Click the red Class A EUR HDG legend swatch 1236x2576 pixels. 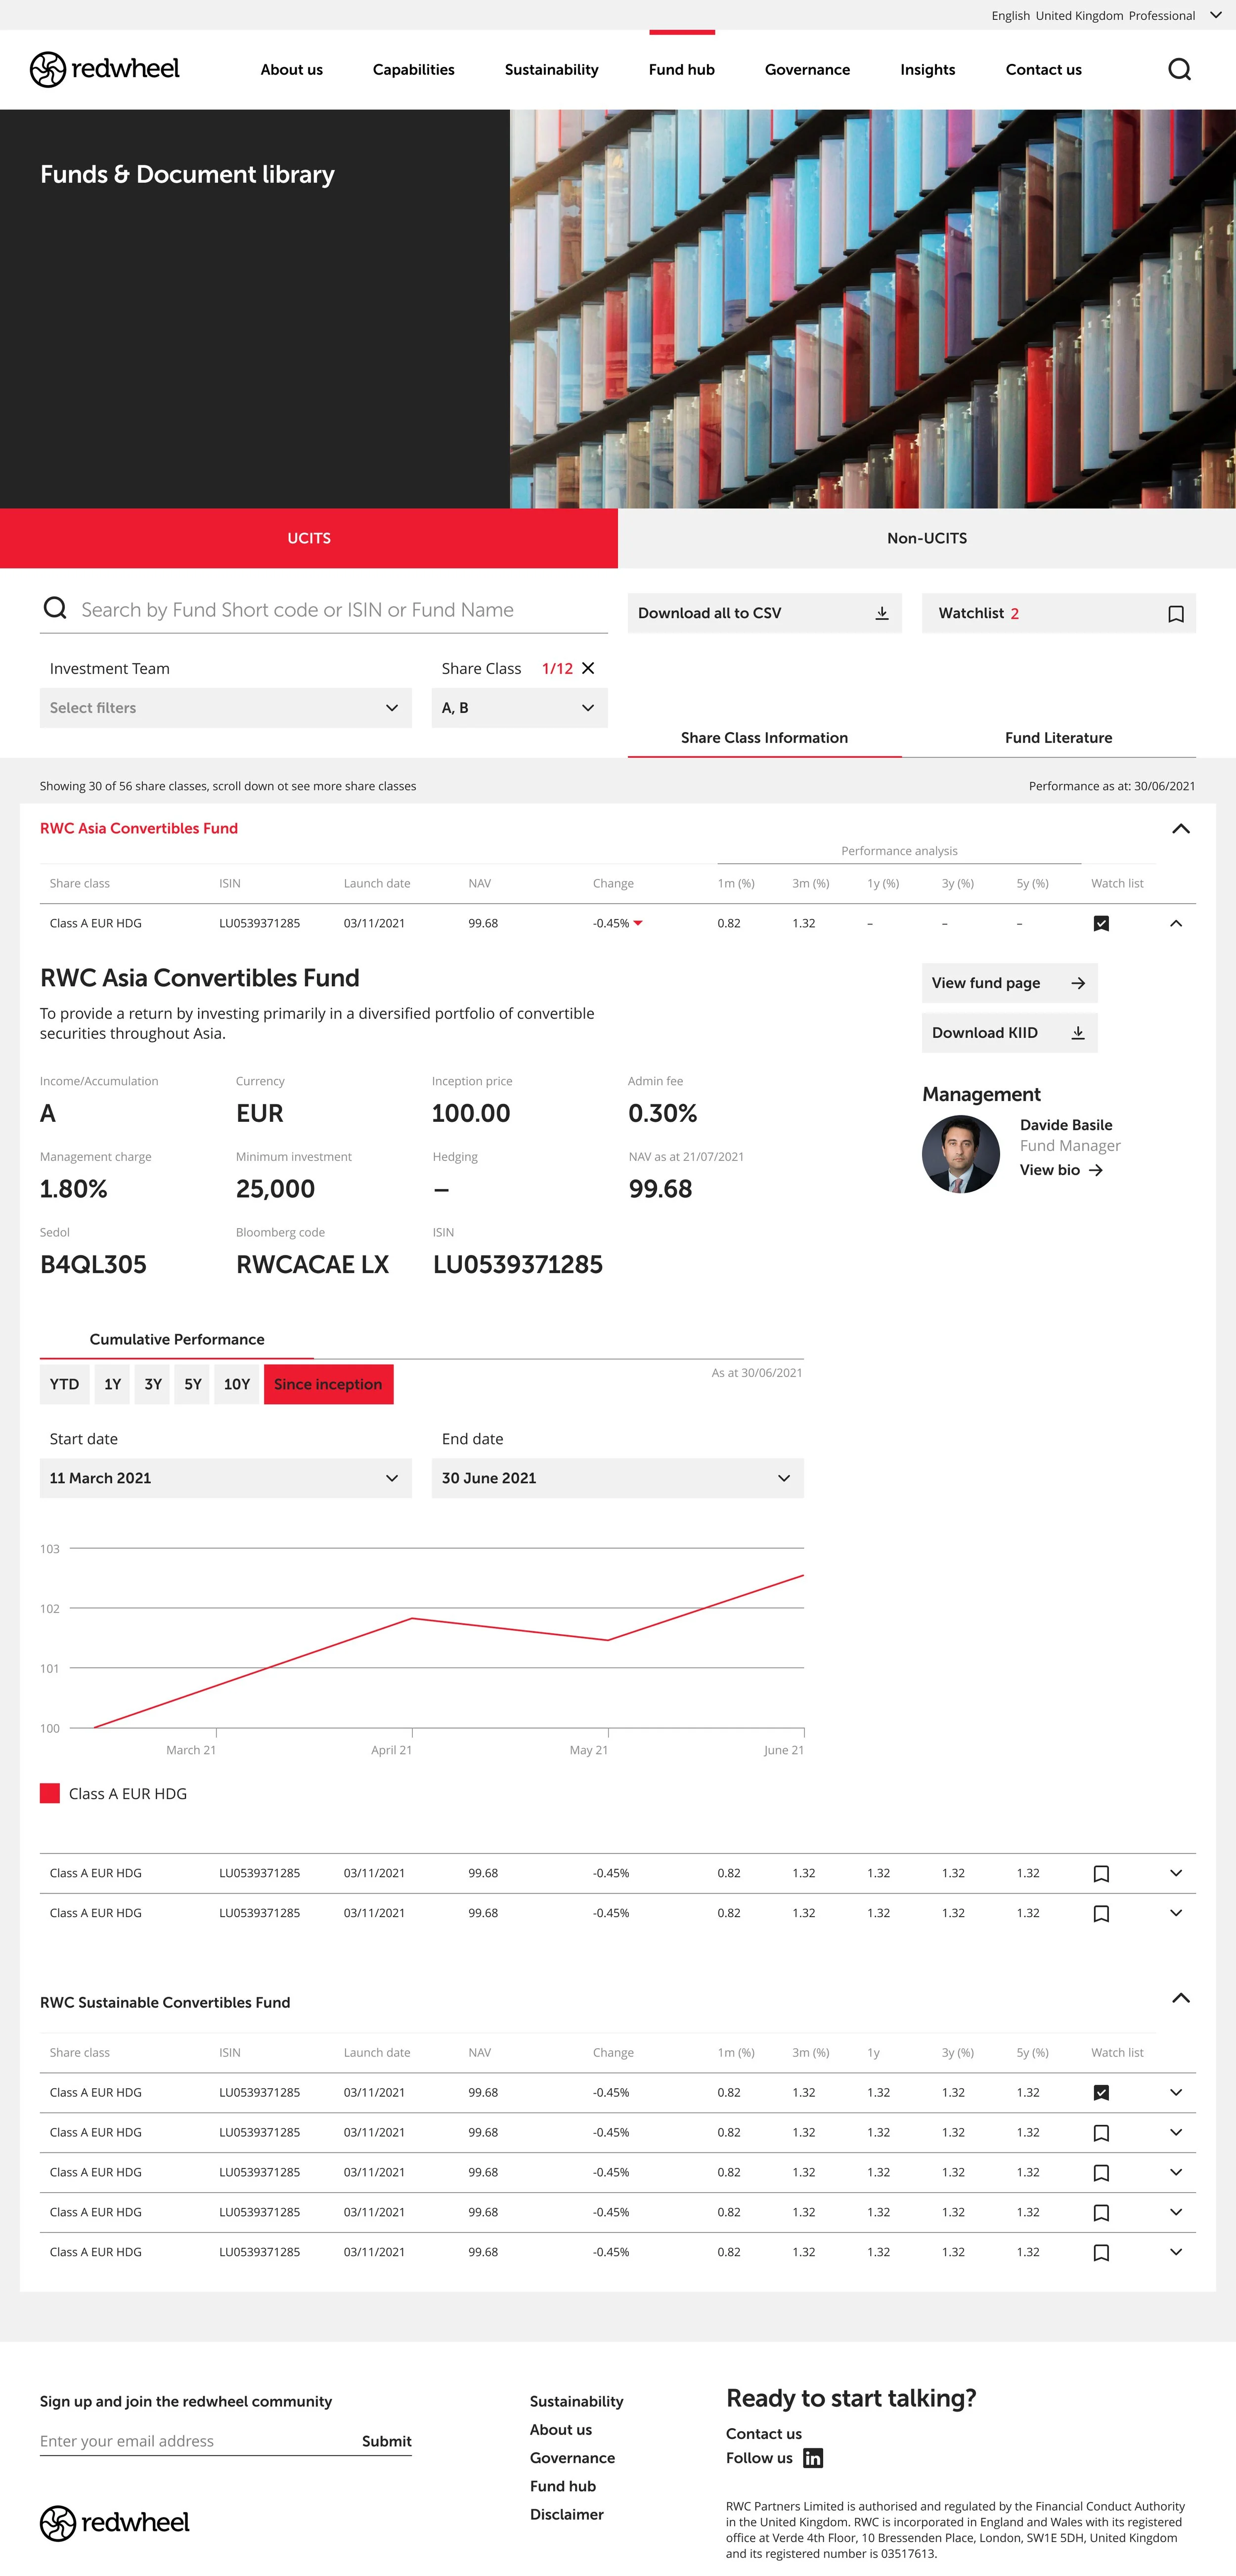(50, 1793)
